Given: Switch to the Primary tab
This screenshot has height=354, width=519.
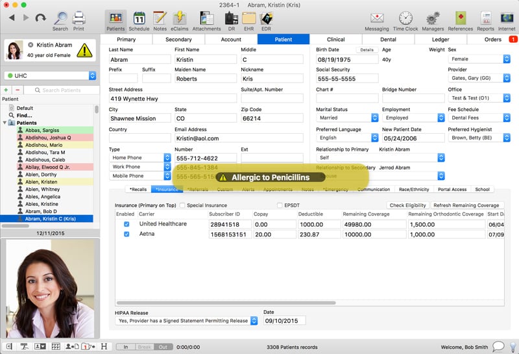Looking at the screenshot, I should [x=126, y=40].
